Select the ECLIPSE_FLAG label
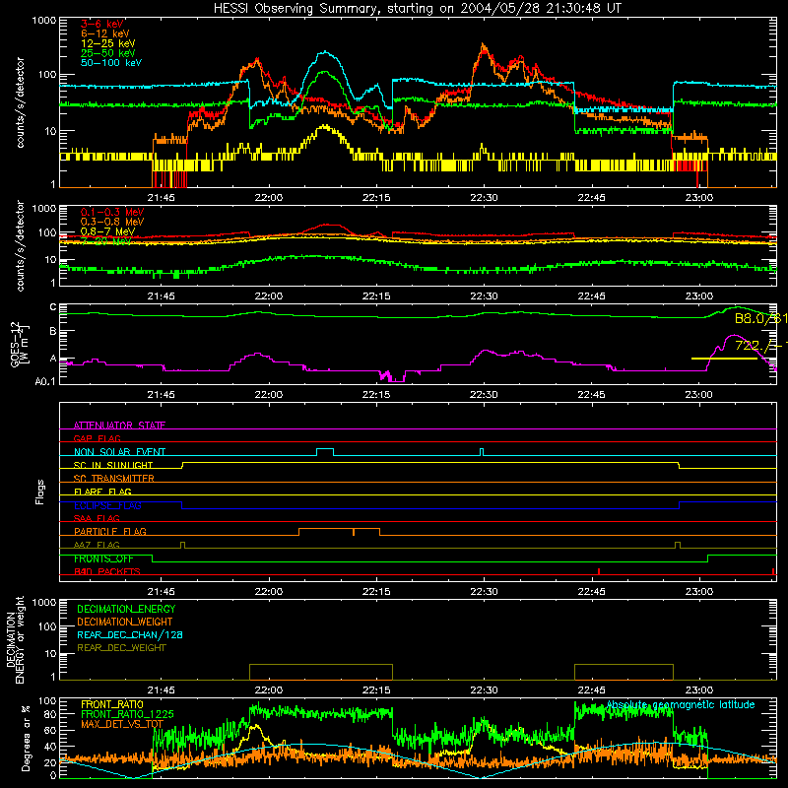This screenshot has width=788, height=788. click(x=107, y=505)
